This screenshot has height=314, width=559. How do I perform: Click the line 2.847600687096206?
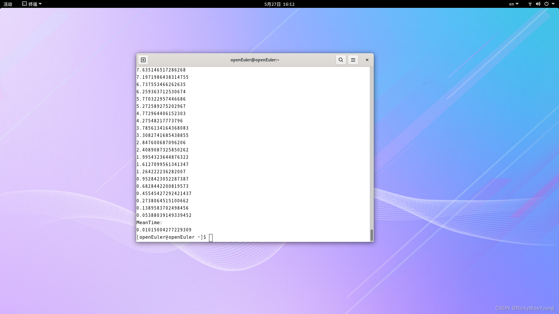point(161,142)
